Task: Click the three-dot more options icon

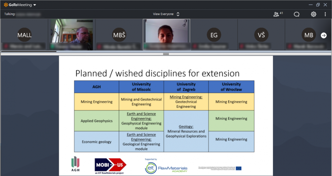Action: [x=325, y=14]
